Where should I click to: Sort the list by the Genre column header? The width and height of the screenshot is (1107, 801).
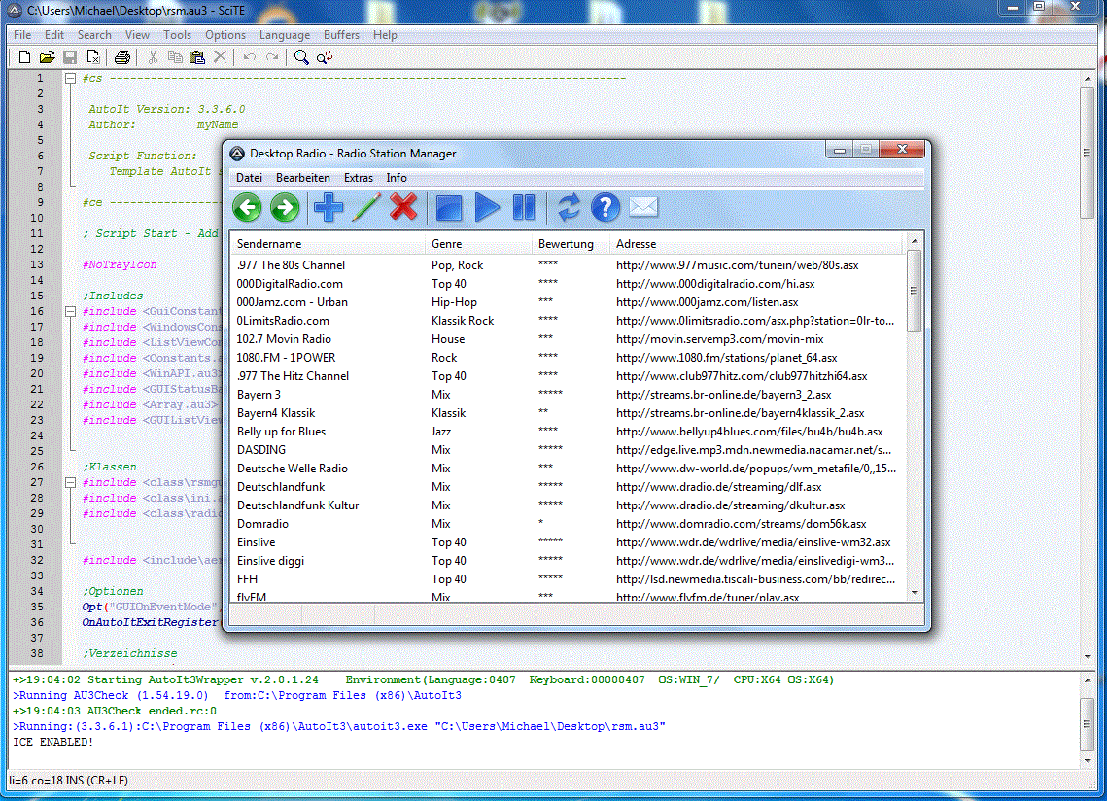coord(447,244)
